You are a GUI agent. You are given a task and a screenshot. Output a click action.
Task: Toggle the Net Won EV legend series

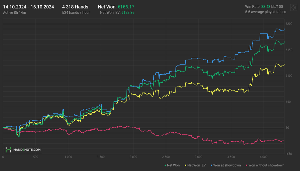(x=195, y=165)
